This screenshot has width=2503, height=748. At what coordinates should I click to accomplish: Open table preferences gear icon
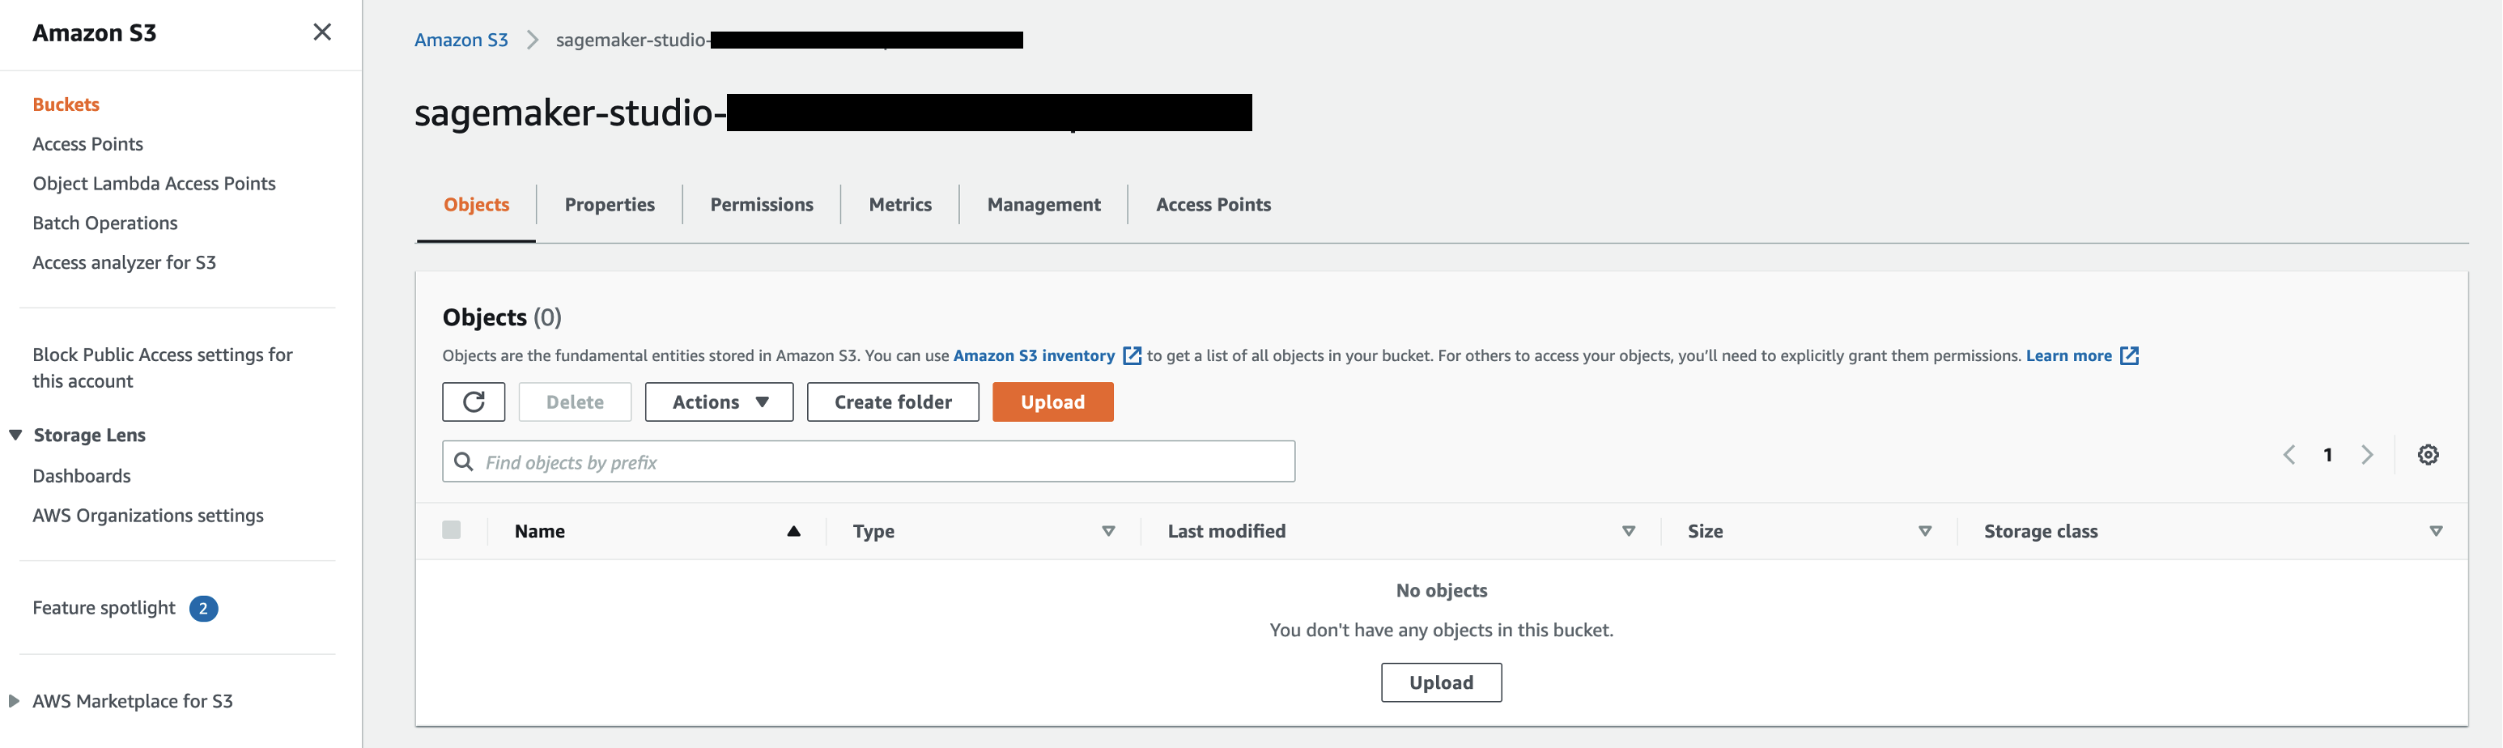(2429, 455)
